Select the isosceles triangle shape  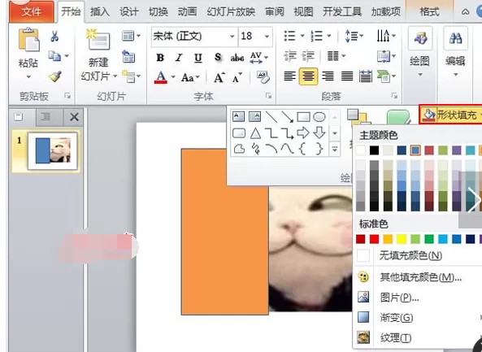255,133
